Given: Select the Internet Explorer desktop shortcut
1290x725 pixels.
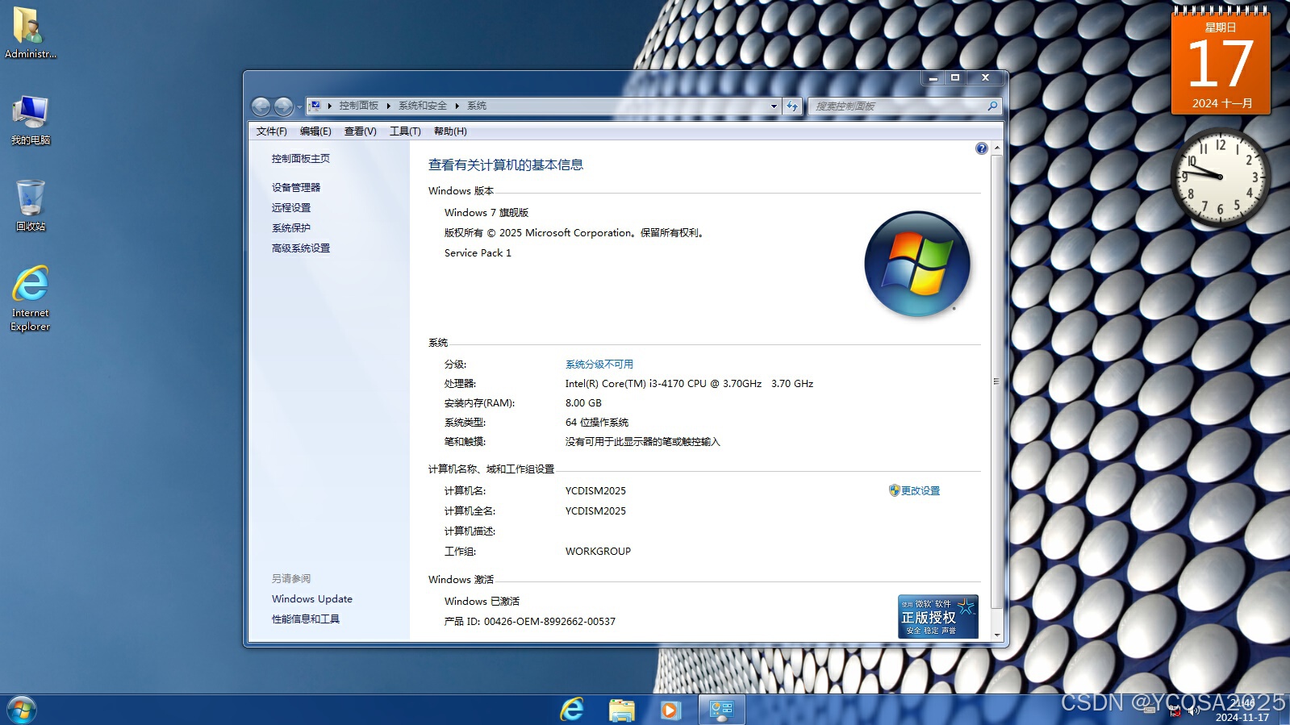Looking at the screenshot, I should pos(30,298).
